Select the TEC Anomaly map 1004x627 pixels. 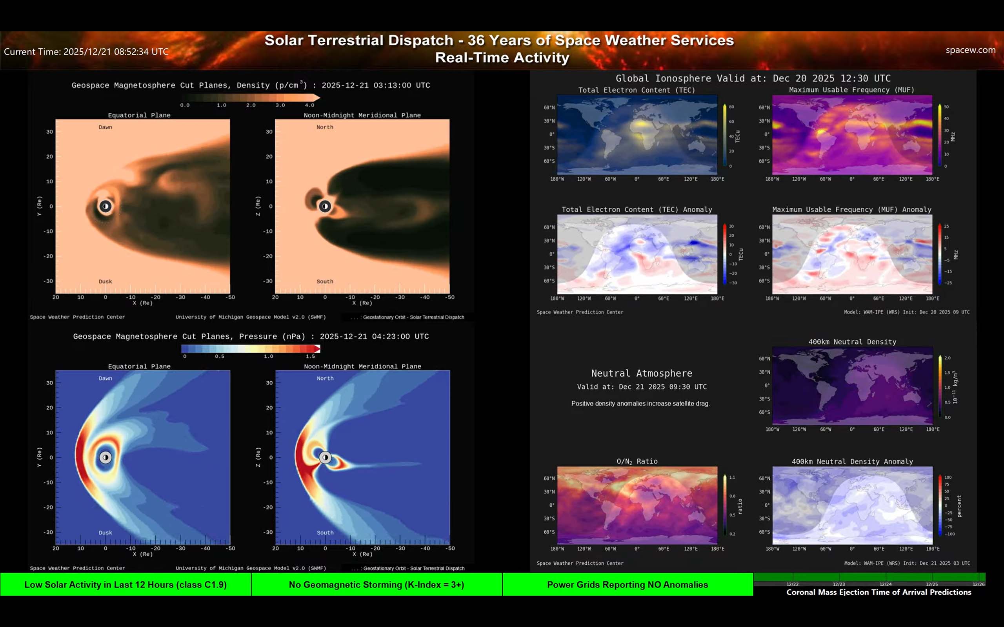pyautogui.click(x=637, y=255)
